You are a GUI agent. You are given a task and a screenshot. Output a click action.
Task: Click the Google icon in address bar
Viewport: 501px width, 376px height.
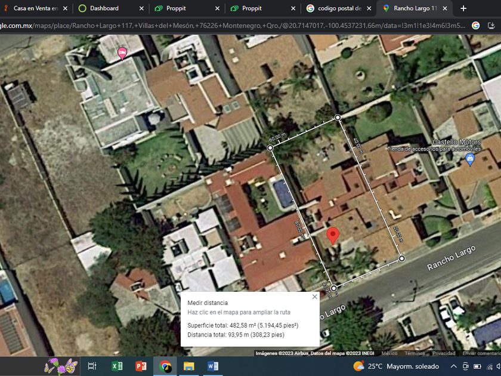475,26
